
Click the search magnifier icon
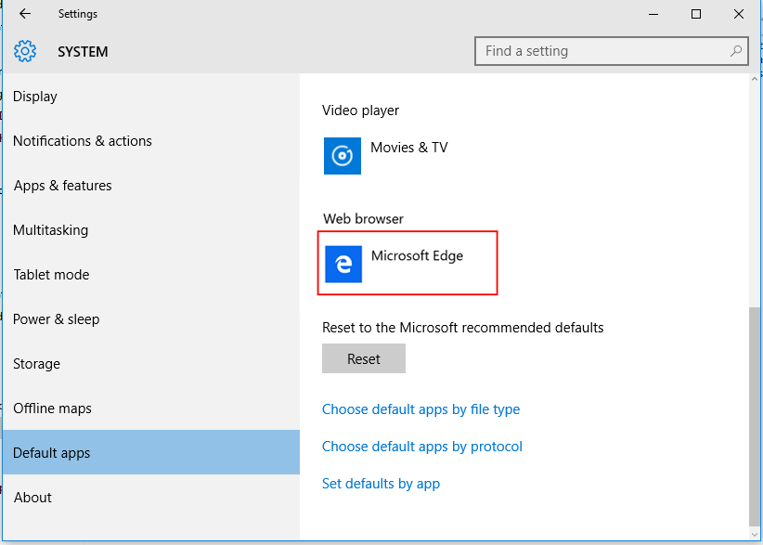pos(734,51)
